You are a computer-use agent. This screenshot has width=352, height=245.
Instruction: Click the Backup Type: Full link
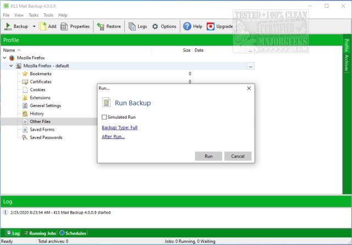[119, 127]
